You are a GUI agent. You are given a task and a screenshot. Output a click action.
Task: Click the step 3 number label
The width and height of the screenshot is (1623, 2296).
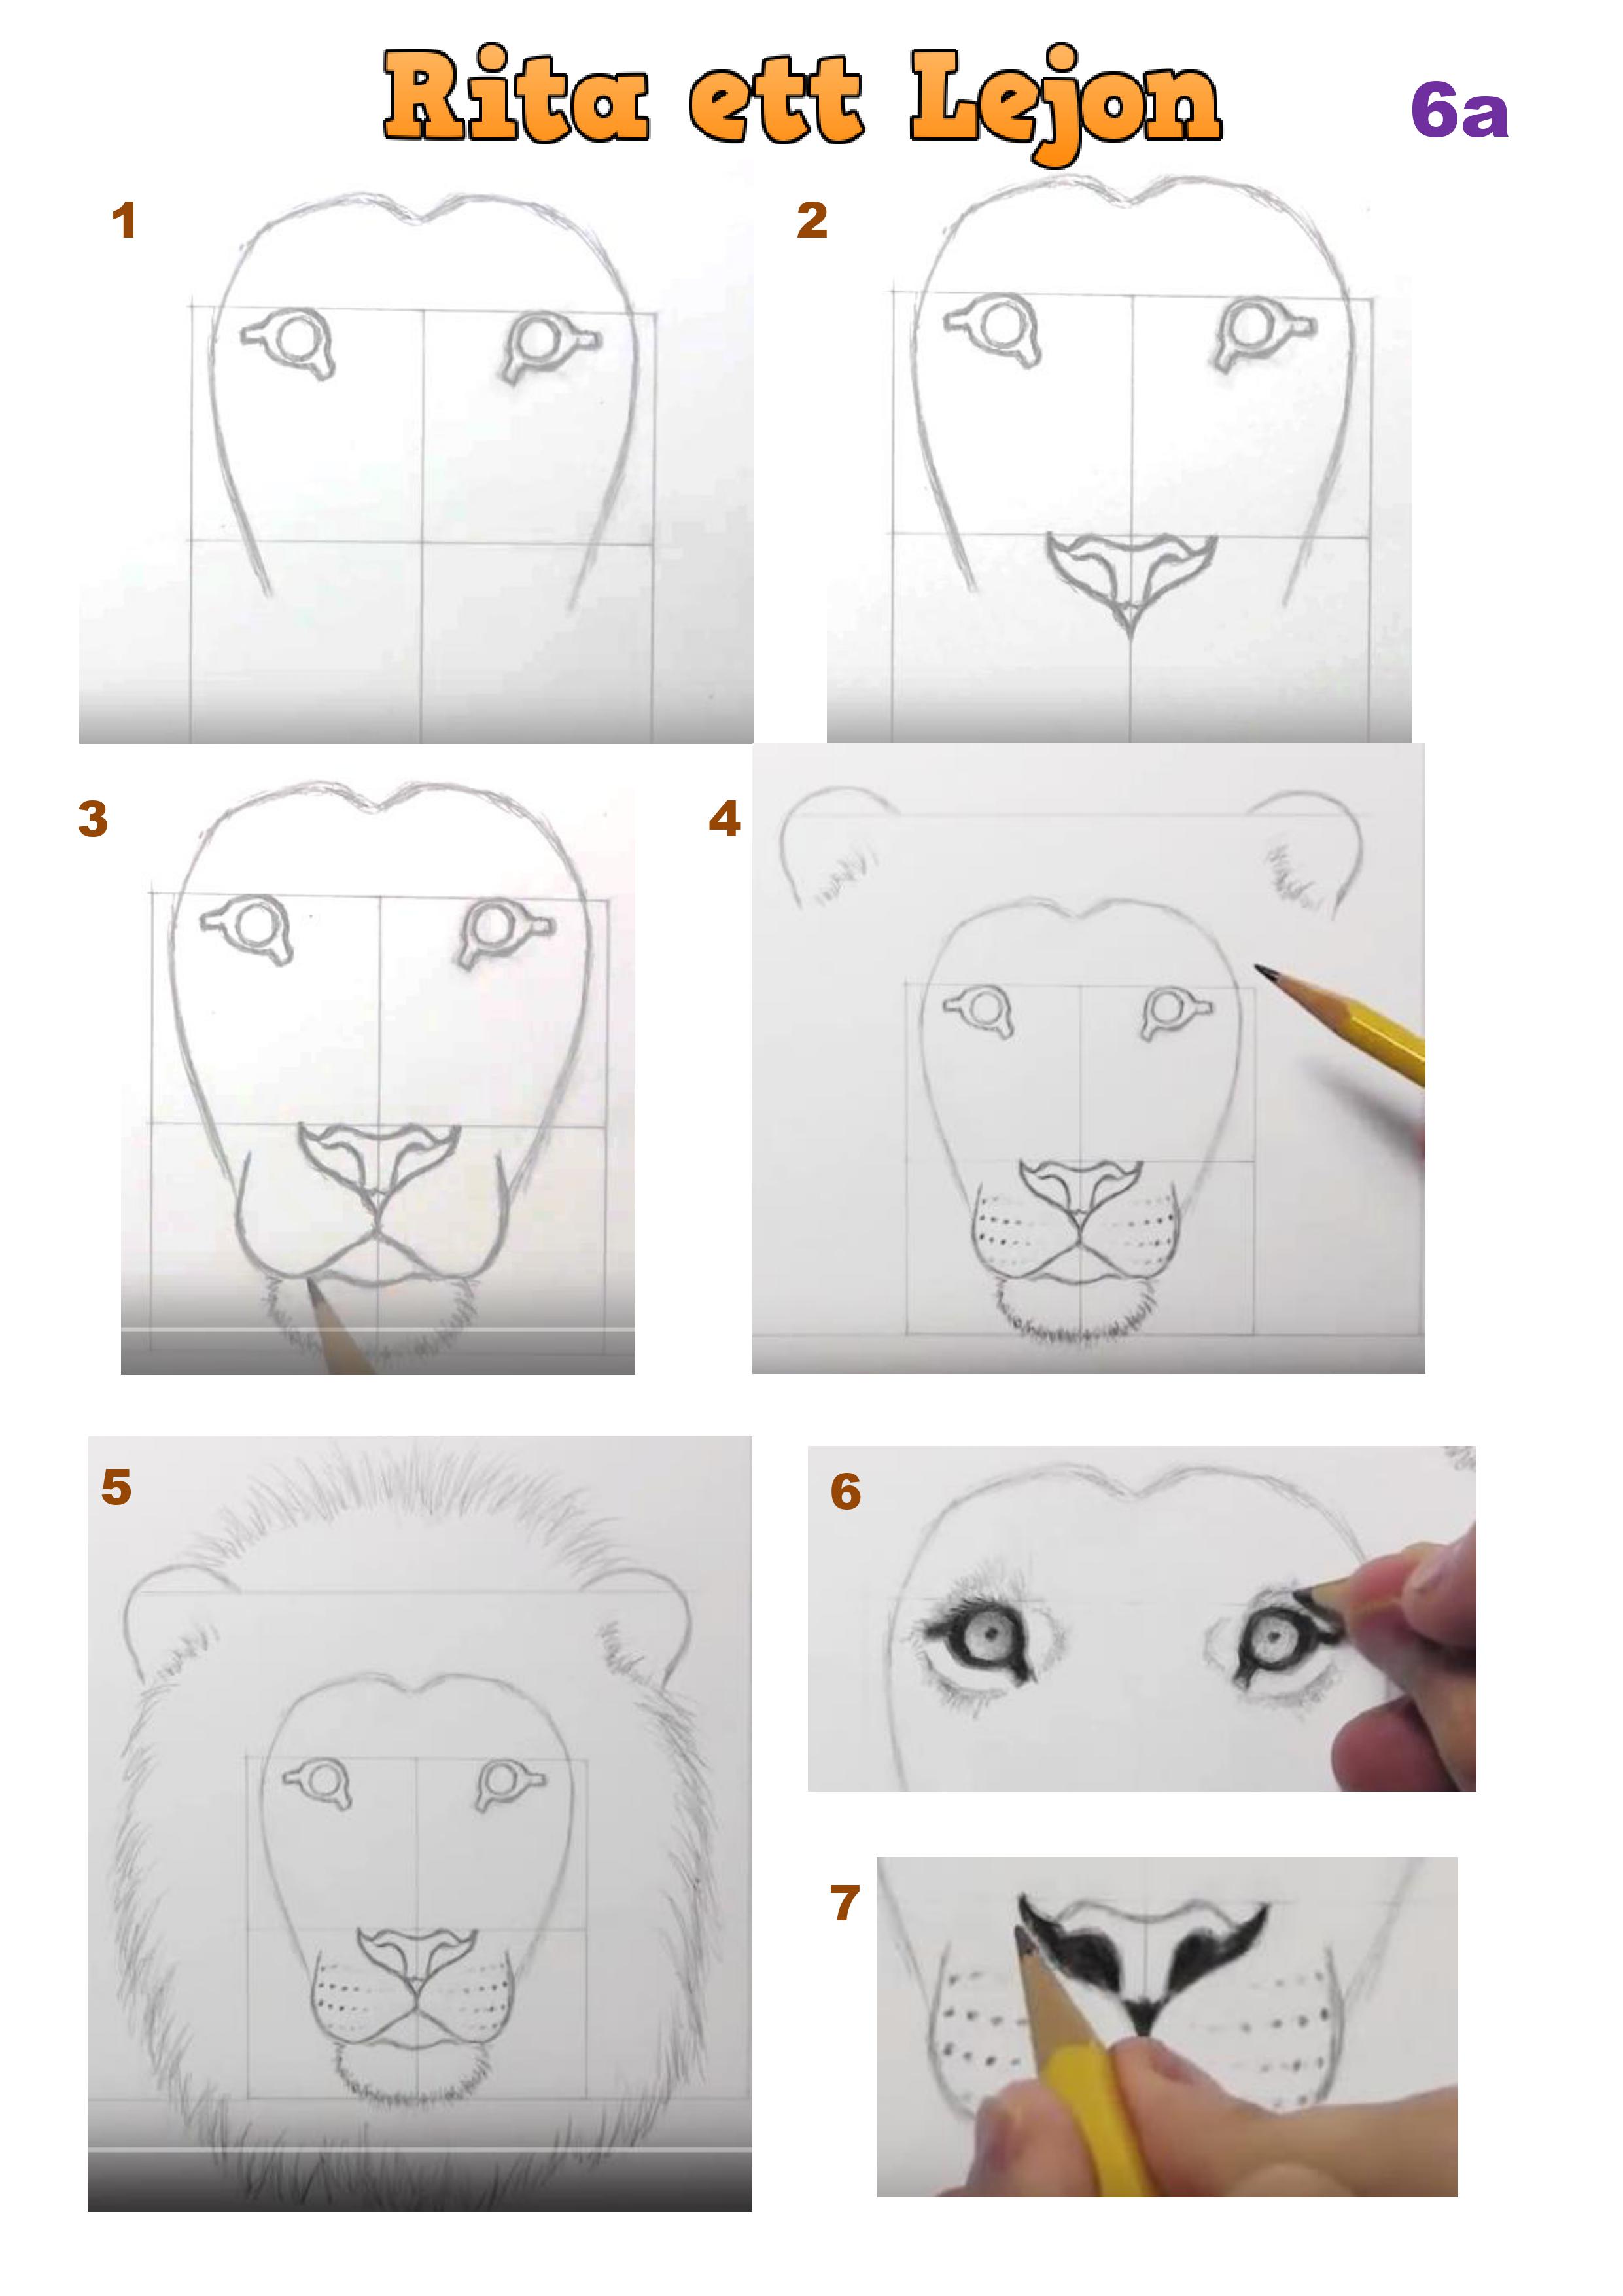[93, 818]
